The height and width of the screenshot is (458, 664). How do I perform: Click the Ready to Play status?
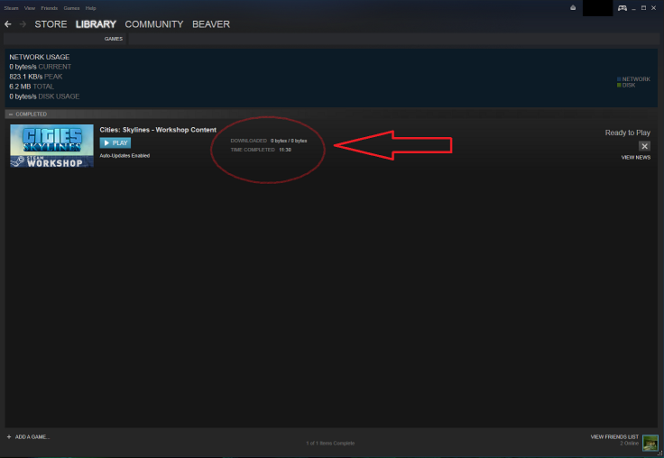tap(628, 133)
